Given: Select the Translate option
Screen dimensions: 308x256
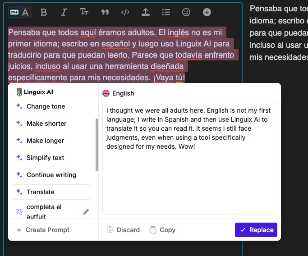Looking at the screenshot, I should [x=52, y=192].
